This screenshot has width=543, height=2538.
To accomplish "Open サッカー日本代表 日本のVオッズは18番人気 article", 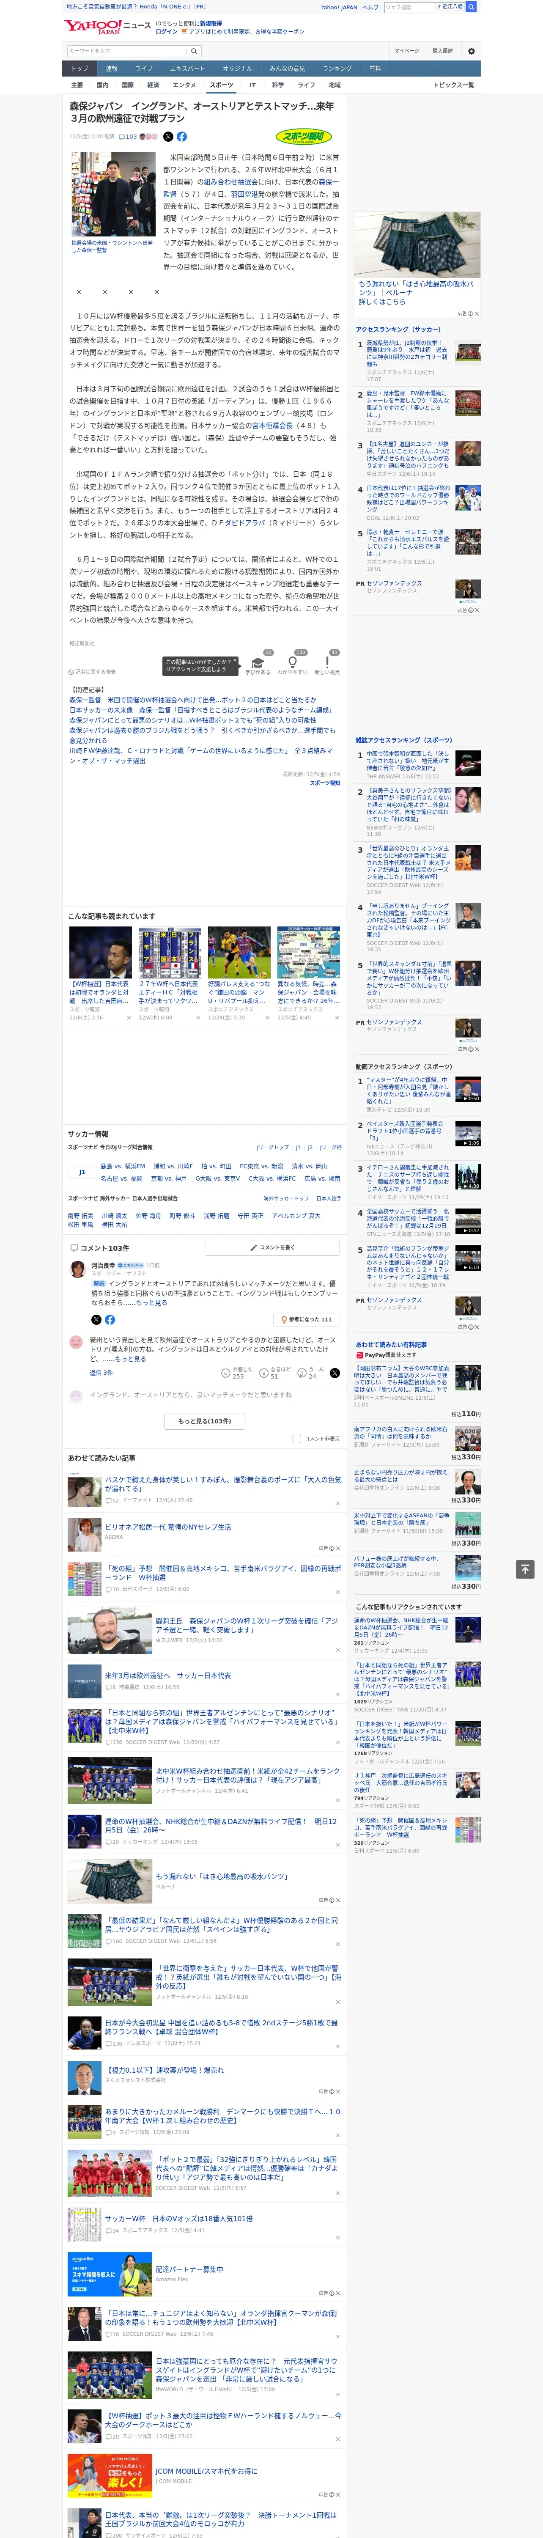I will (x=178, y=2219).
